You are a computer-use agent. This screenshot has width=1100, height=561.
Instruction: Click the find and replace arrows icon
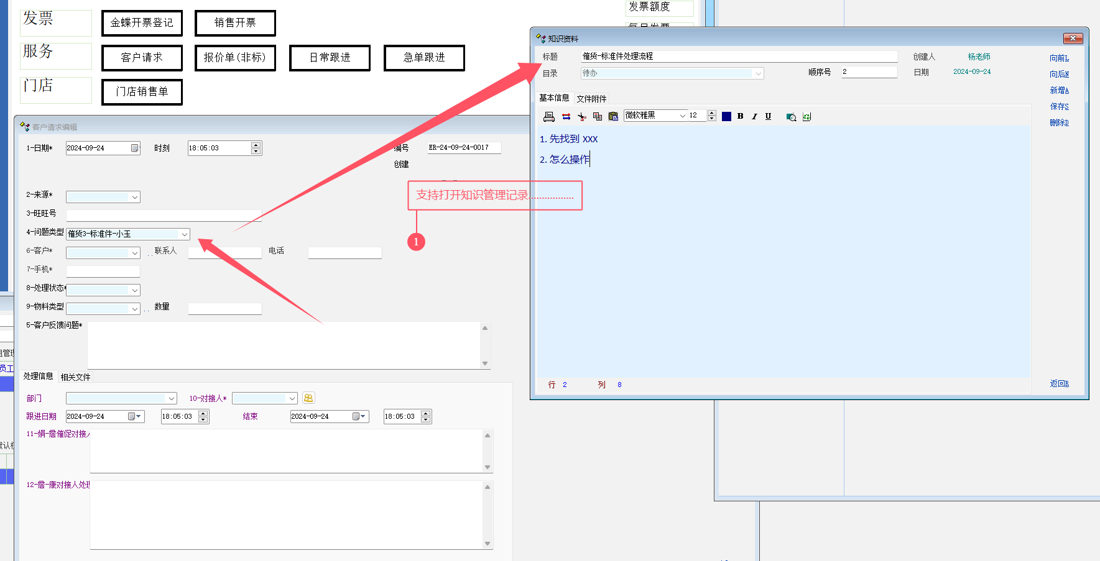click(566, 117)
